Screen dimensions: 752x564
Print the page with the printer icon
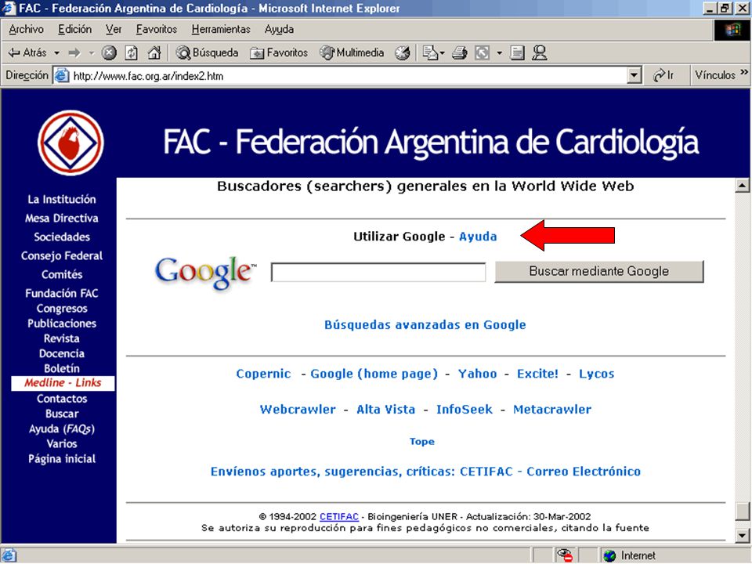pyautogui.click(x=460, y=52)
